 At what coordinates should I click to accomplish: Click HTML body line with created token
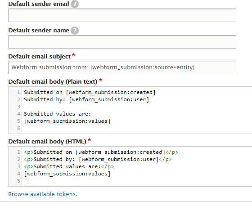pos(101,152)
